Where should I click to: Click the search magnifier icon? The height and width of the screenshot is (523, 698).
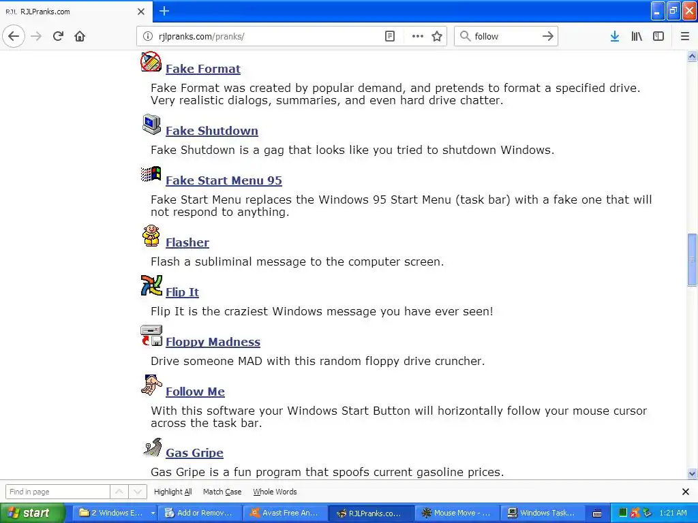pyautogui.click(x=465, y=36)
